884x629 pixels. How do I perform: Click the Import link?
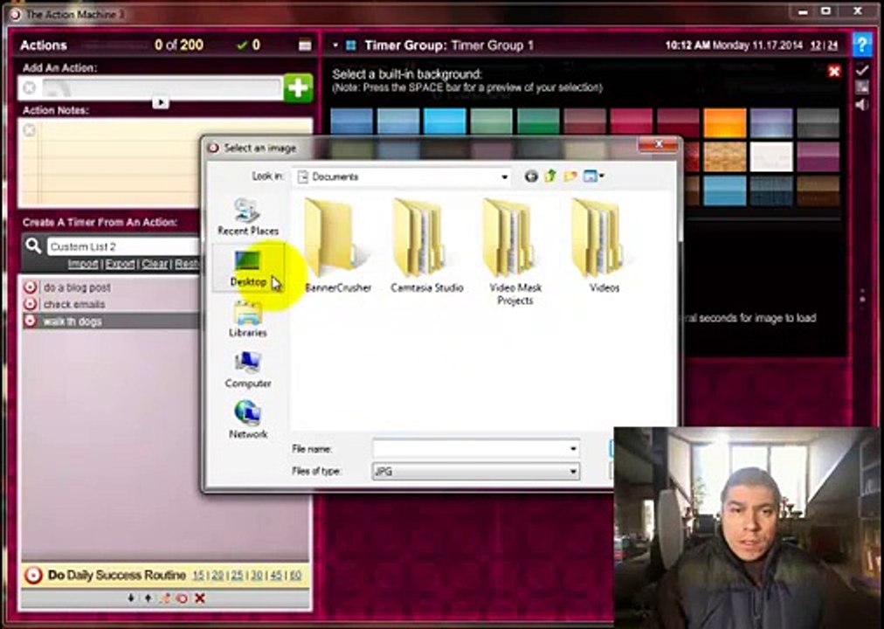click(83, 264)
